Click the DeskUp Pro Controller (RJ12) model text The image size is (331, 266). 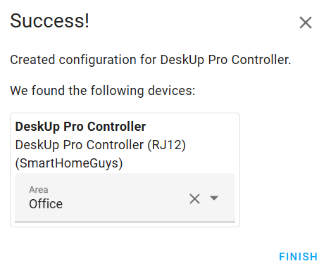point(101,145)
